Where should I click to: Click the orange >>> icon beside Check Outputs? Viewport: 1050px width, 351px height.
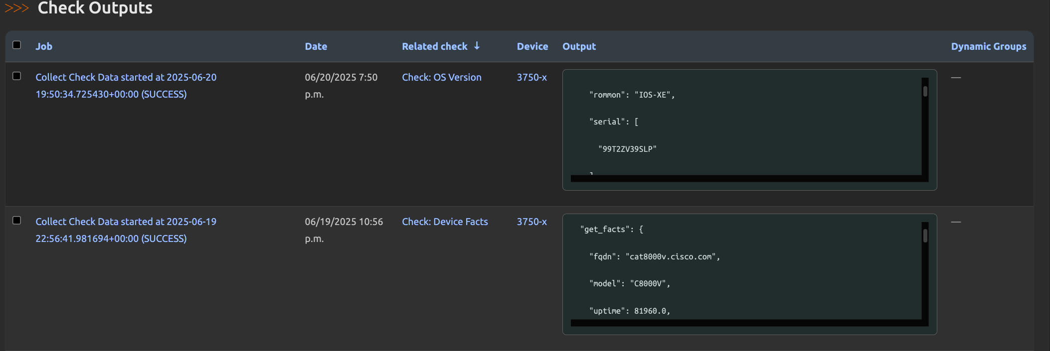16,8
